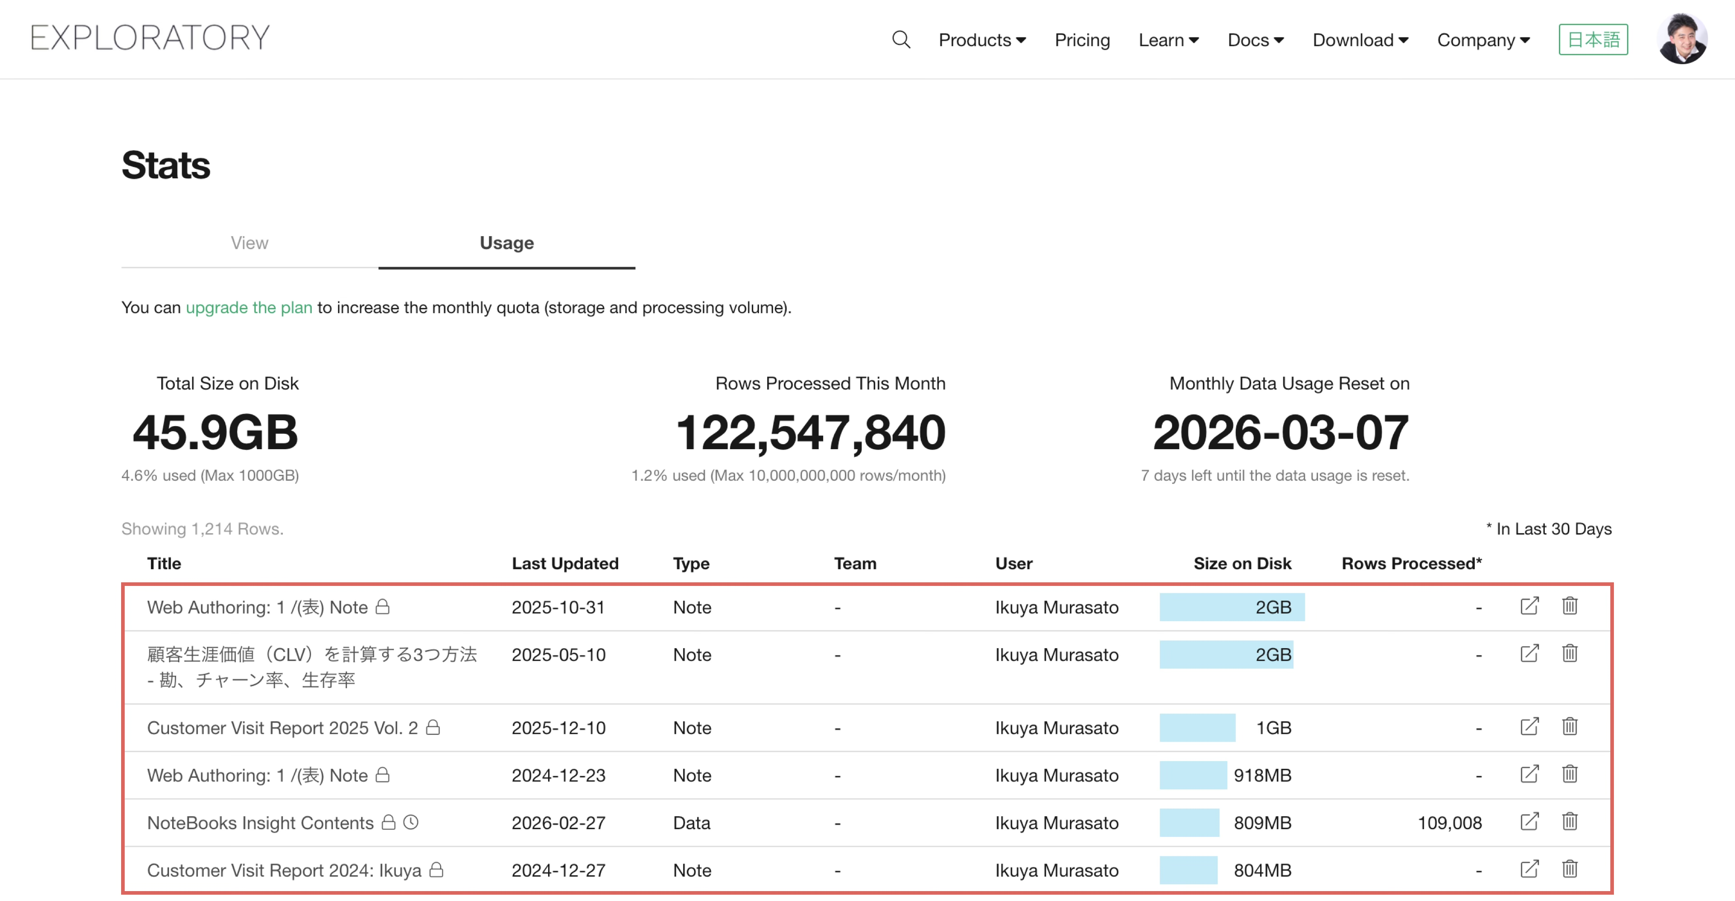Click the search magnifier icon in header
Viewport: 1735px width, 901px height.
pos(900,40)
